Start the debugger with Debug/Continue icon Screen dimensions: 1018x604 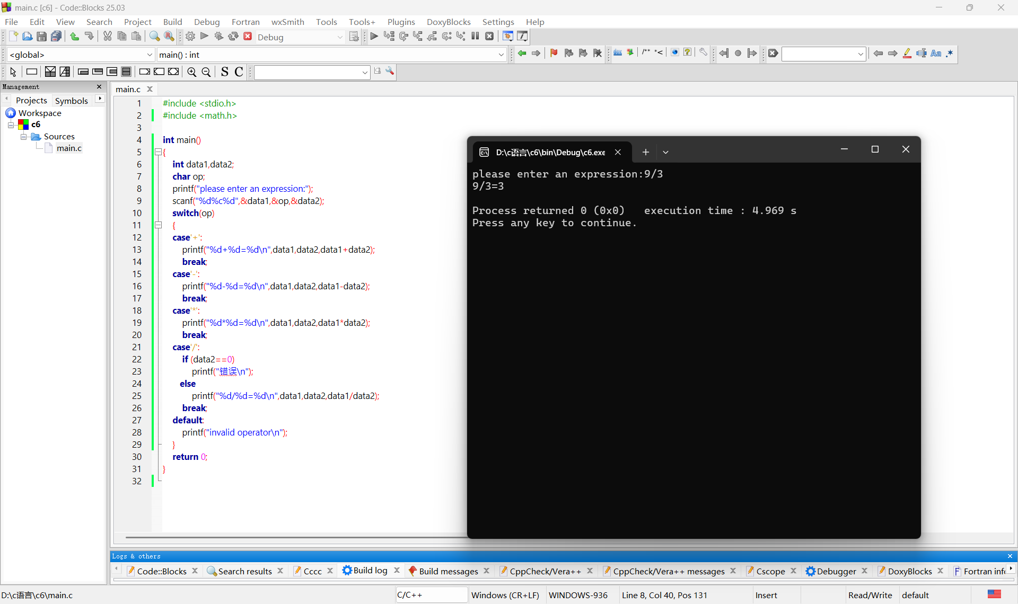tap(374, 37)
